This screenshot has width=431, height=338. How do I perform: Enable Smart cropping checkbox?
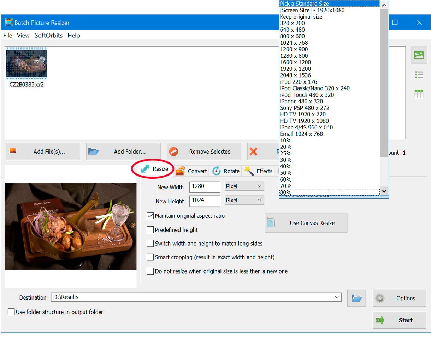(150, 257)
